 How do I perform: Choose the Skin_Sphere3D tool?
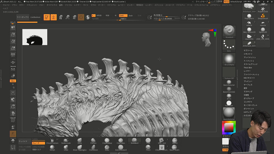coord(249,30)
